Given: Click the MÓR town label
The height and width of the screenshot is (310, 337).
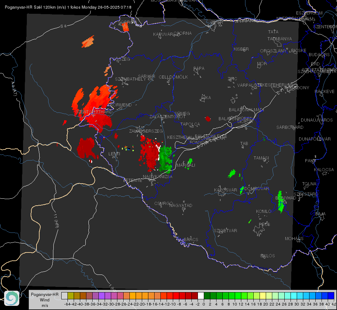Looking at the screenshot, I should [x=262, y=64].
